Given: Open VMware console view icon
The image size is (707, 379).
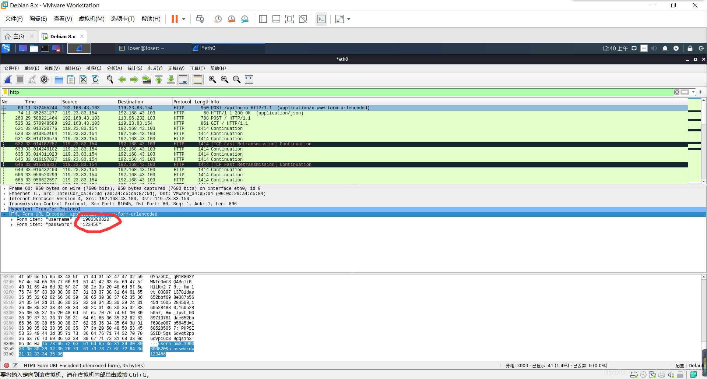Looking at the screenshot, I should coord(321,19).
